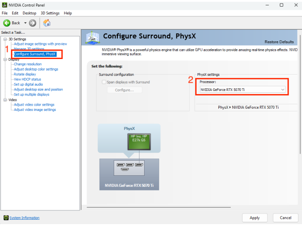Collapse the Video tree node
The height and width of the screenshot is (225, 302).
click(x=5, y=100)
